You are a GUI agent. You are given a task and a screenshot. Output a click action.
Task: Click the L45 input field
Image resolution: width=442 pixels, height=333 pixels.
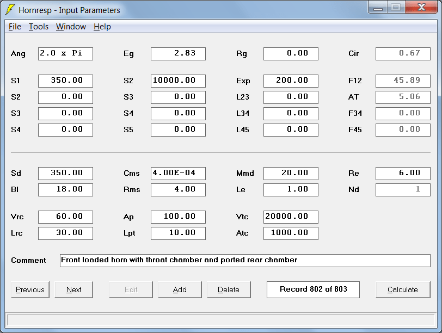[x=291, y=130]
